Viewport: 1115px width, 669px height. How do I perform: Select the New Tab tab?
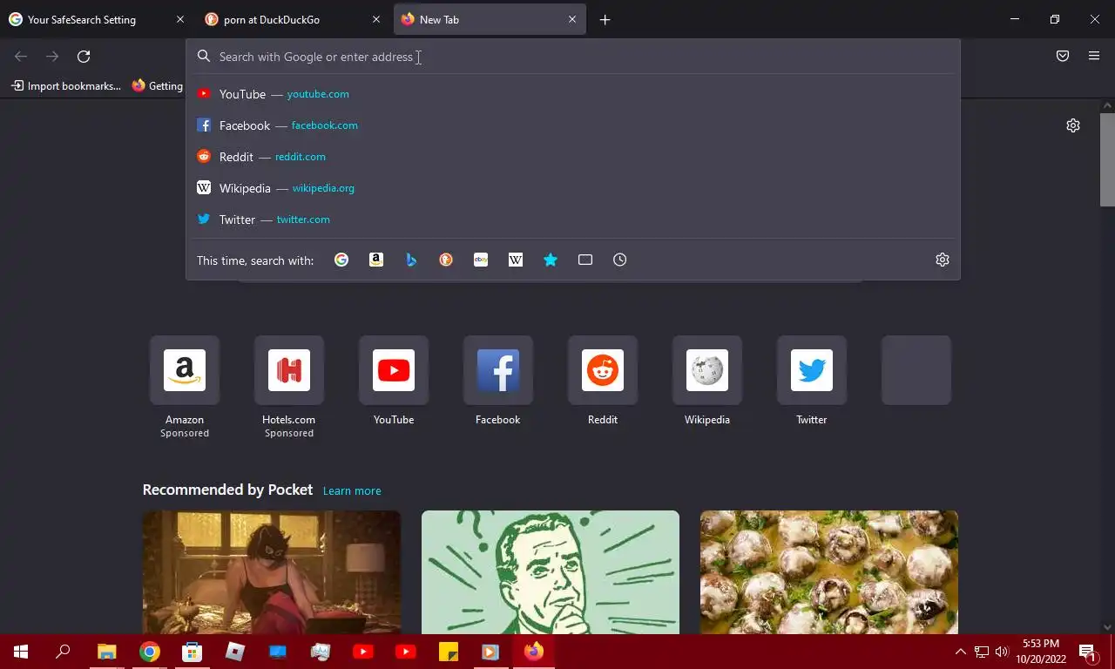tap(490, 19)
